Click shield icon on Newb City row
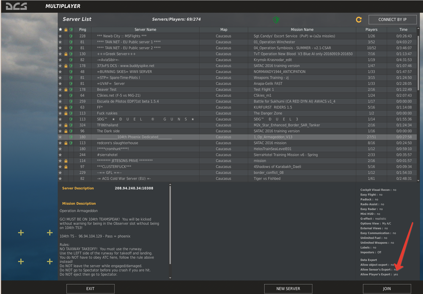The height and width of the screenshot is (294, 423). tap(71, 36)
